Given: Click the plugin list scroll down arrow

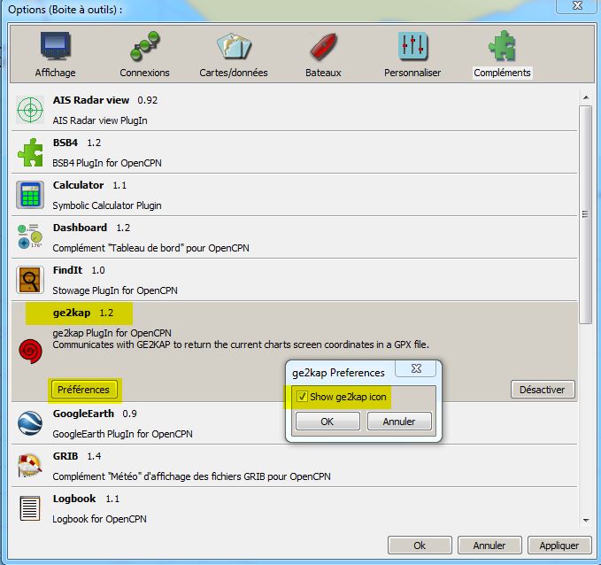Looking at the screenshot, I should click(586, 521).
